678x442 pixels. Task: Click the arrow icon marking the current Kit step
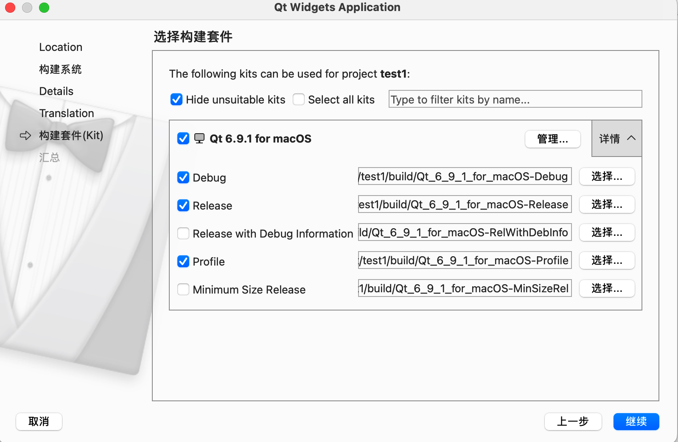tap(25, 135)
